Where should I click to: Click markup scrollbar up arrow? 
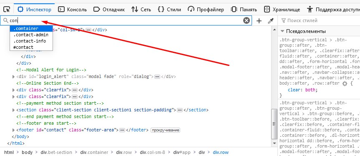point(274,30)
